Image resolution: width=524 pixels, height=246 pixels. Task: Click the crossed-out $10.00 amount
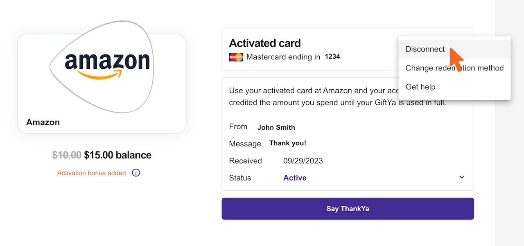67,155
